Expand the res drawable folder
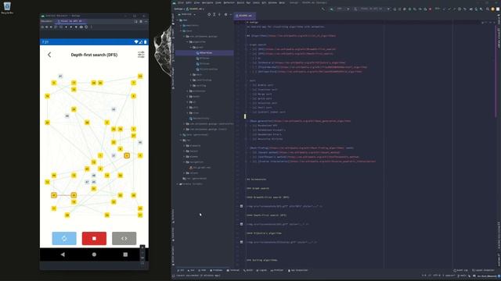The width and height of the screenshot is (501, 281). coord(185,146)
